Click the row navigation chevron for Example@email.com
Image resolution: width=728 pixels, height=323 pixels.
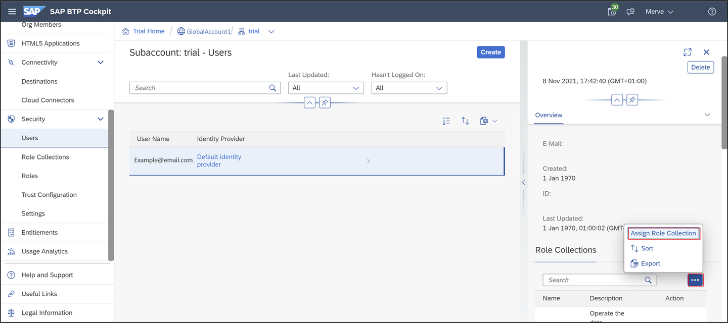[x=369, y=161]
